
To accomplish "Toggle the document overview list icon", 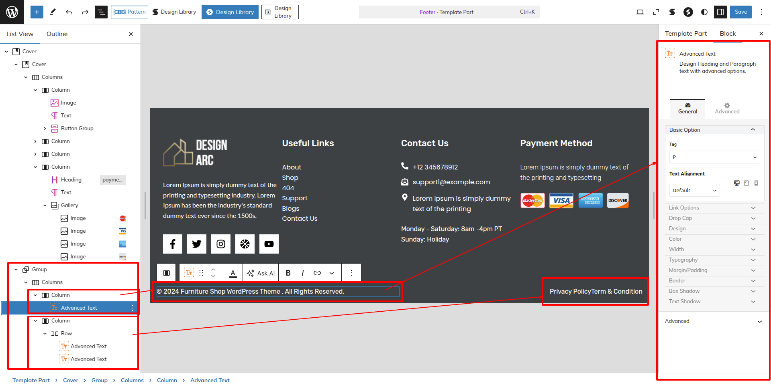I will tap(101, 12).
